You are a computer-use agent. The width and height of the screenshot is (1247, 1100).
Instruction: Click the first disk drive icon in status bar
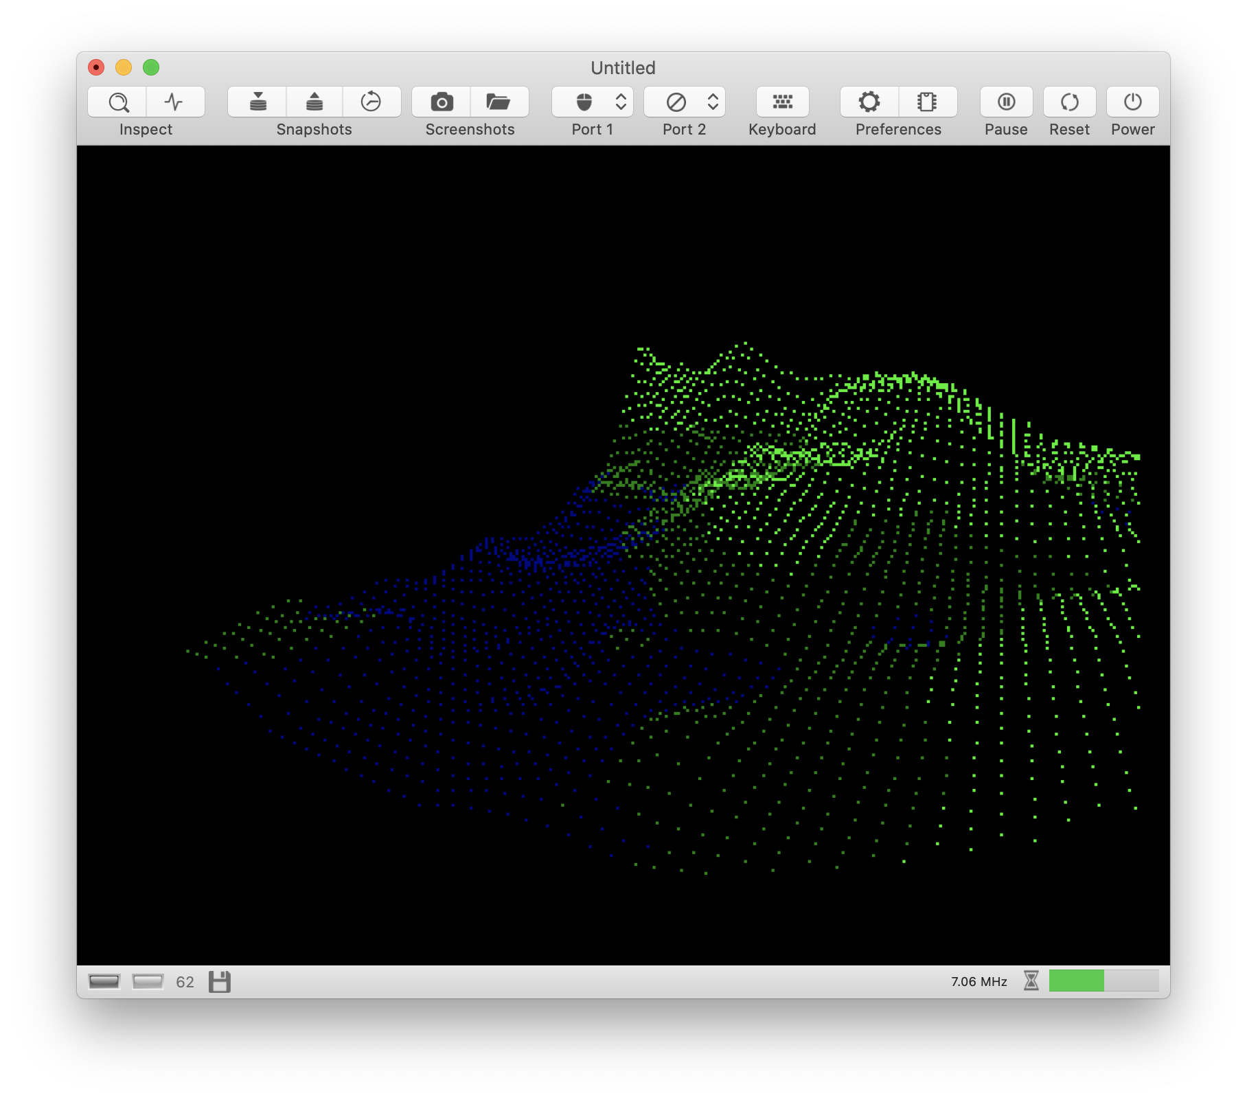pyautogui.click(x=104, y=982)
